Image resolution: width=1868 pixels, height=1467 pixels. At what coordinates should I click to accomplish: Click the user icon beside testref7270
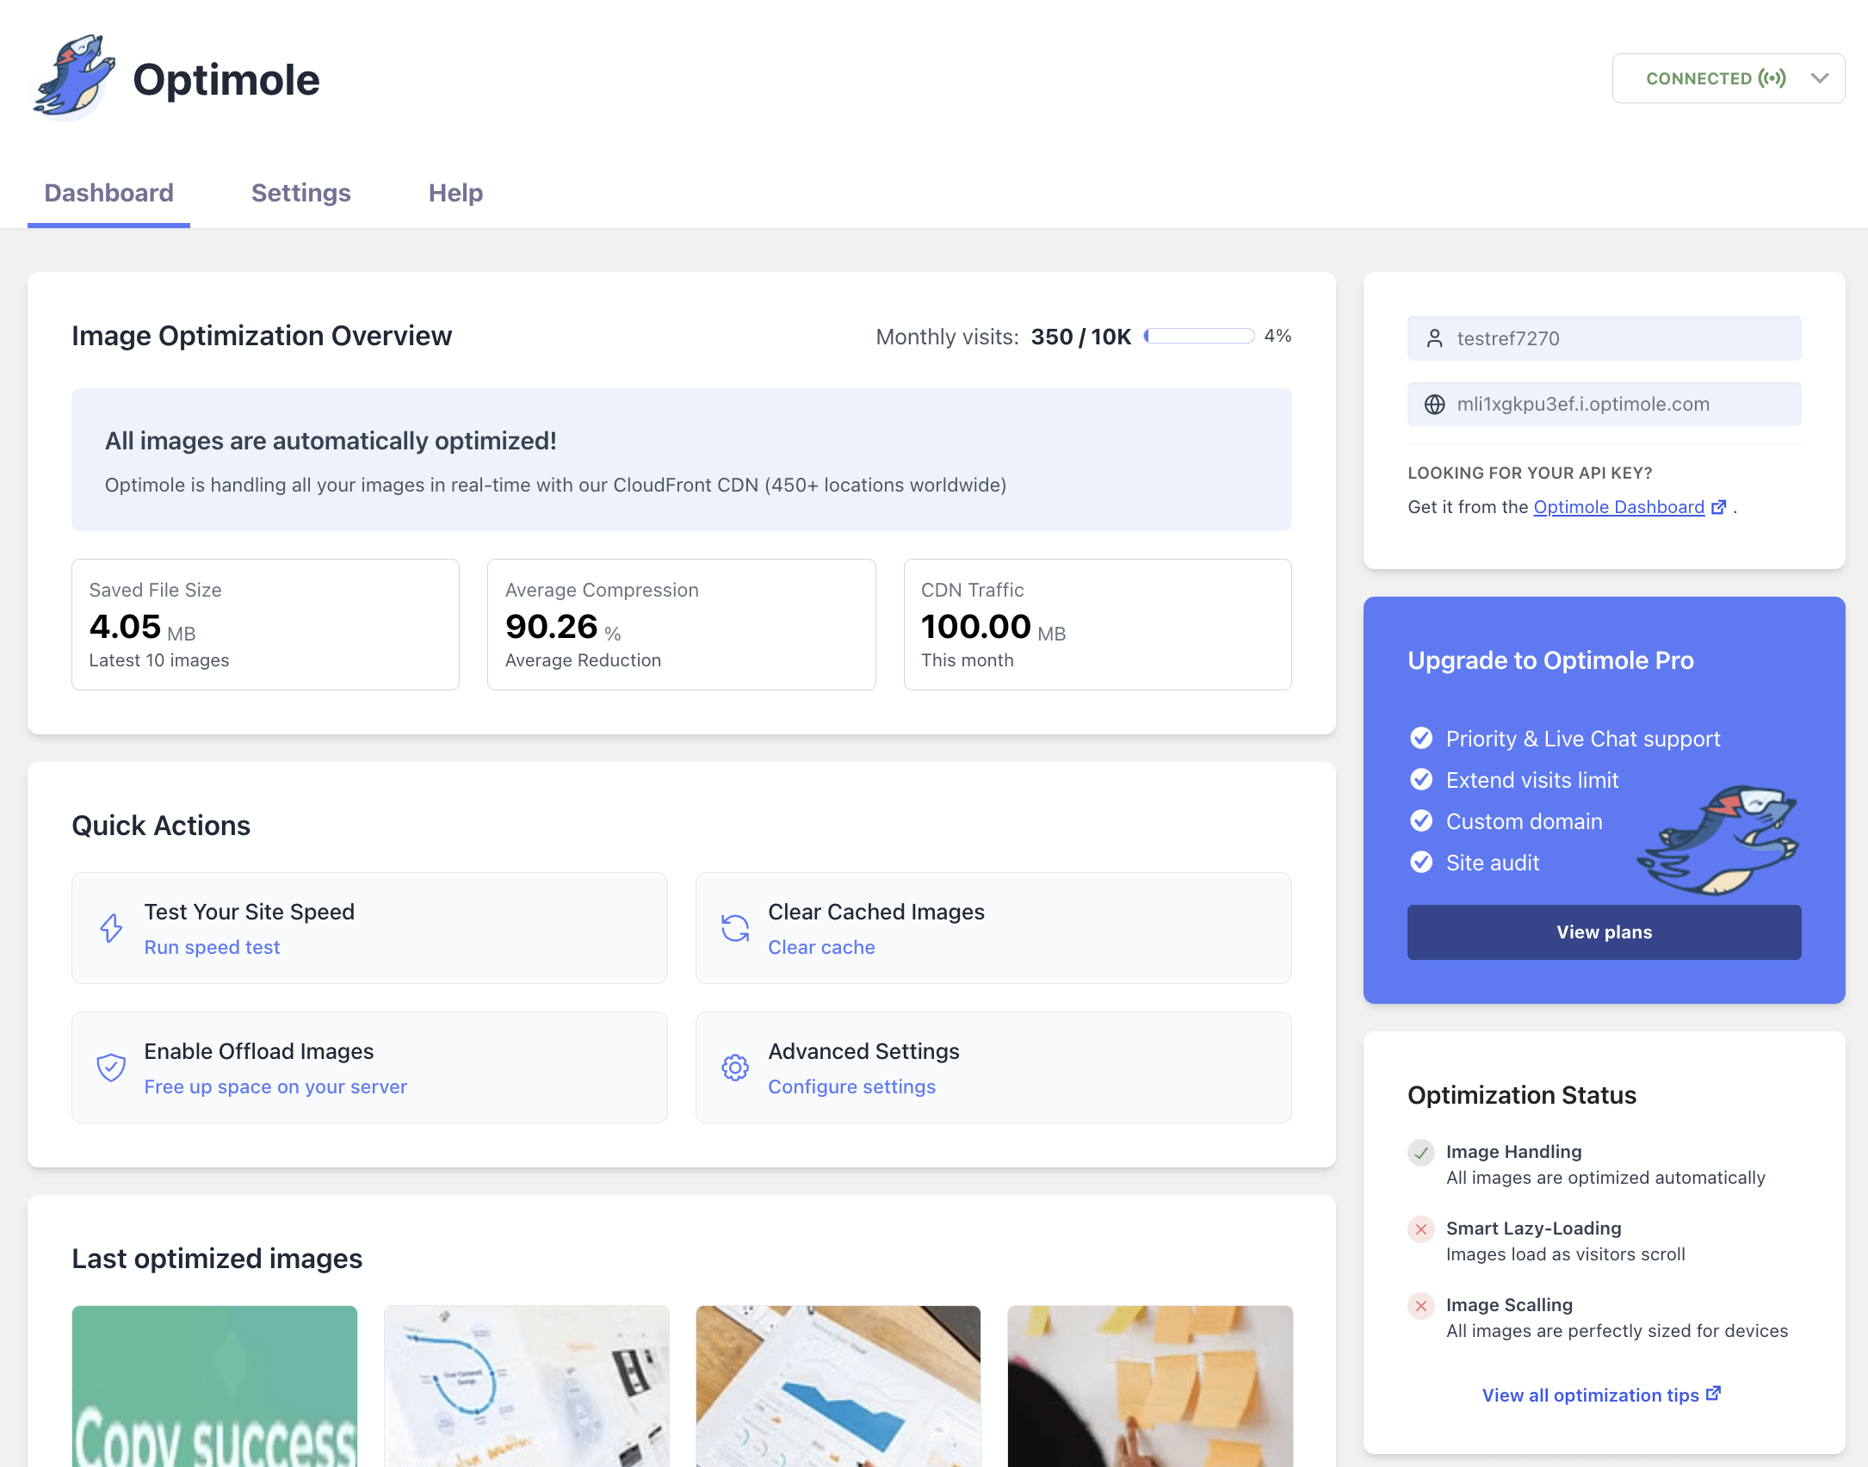coord(1434,338)
